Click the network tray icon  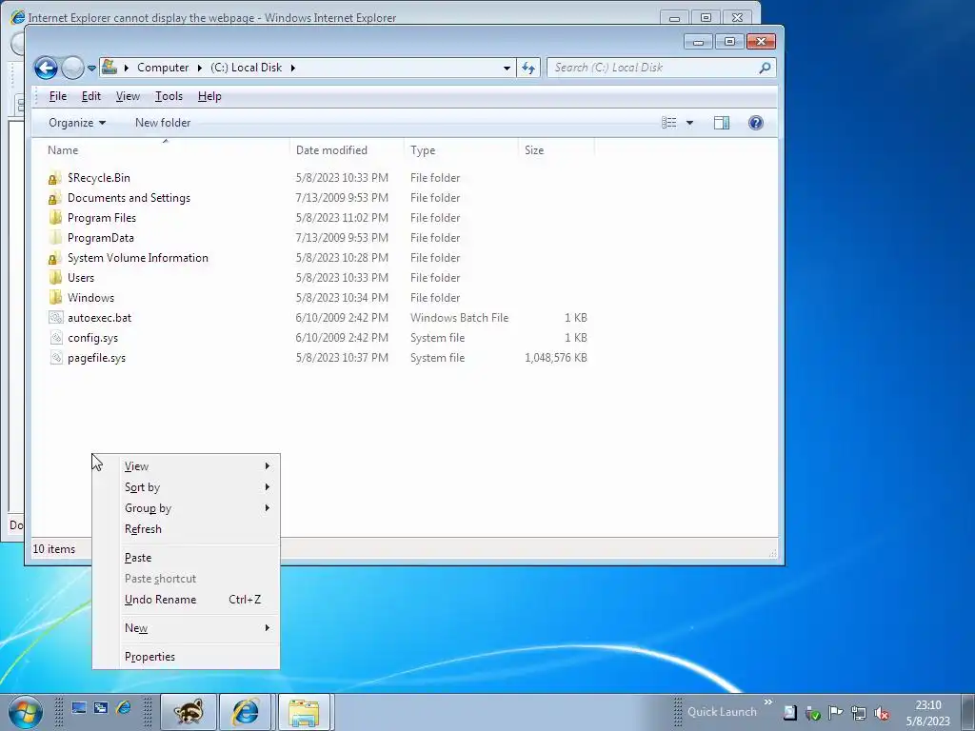[859, 713]
